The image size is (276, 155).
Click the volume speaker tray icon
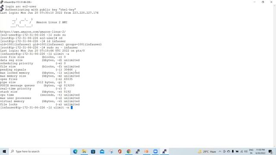pyautogui.click(x=246, y=152)
